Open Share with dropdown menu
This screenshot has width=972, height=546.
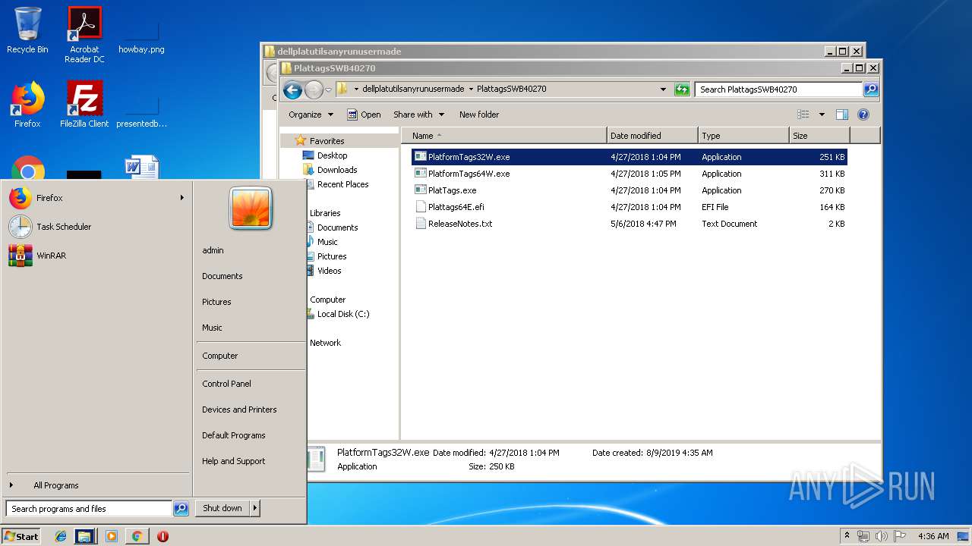click(x=418, y=115)
